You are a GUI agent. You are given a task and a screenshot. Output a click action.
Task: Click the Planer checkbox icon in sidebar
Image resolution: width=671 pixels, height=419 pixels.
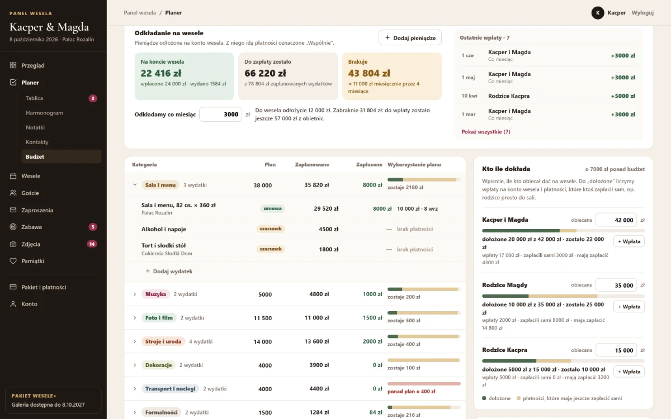tap(13, 83)
